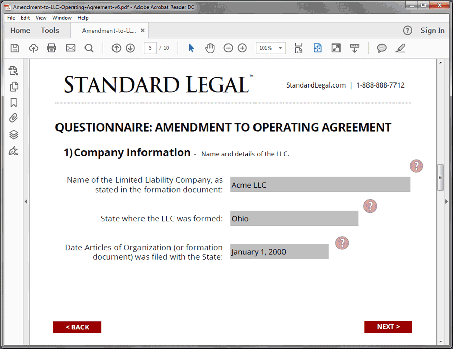Click the upload to cloud icon
This screenshot has height=349, width=453.
(34, 48)
